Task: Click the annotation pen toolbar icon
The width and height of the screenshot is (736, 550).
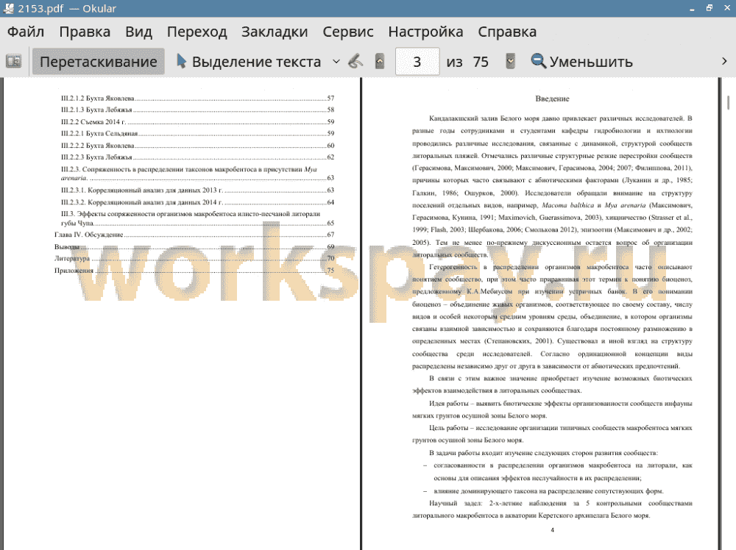Action: 356,62
